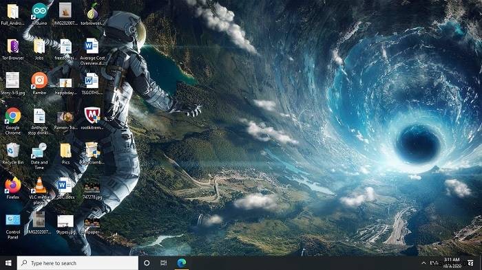Select the 747278.jpg image file
The image size is (482, 270).
click(92, 188)
